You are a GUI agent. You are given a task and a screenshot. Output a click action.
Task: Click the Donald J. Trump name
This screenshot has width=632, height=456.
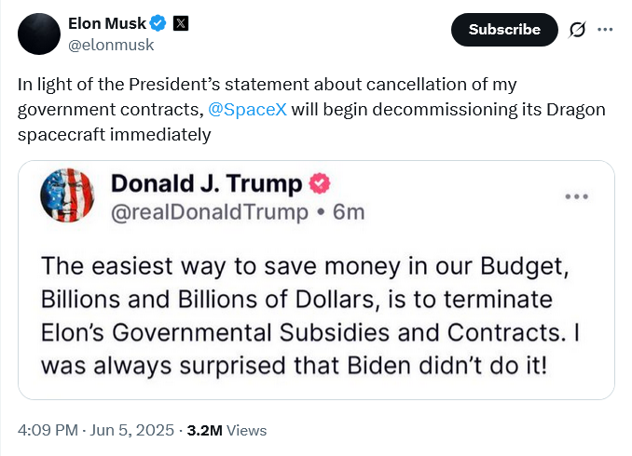(206, 183)
